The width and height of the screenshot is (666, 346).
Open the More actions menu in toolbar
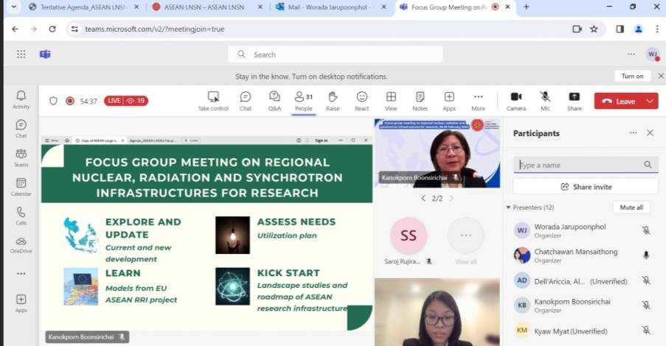tap(478, 100)
